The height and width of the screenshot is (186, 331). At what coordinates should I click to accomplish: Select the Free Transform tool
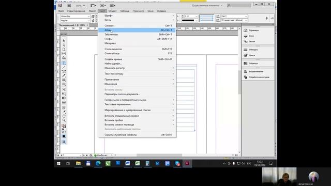[64, 94]
